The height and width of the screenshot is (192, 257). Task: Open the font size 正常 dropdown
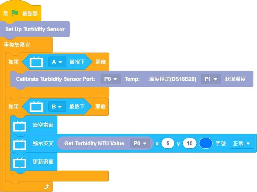pyautogui.click(x=241, y=143)
